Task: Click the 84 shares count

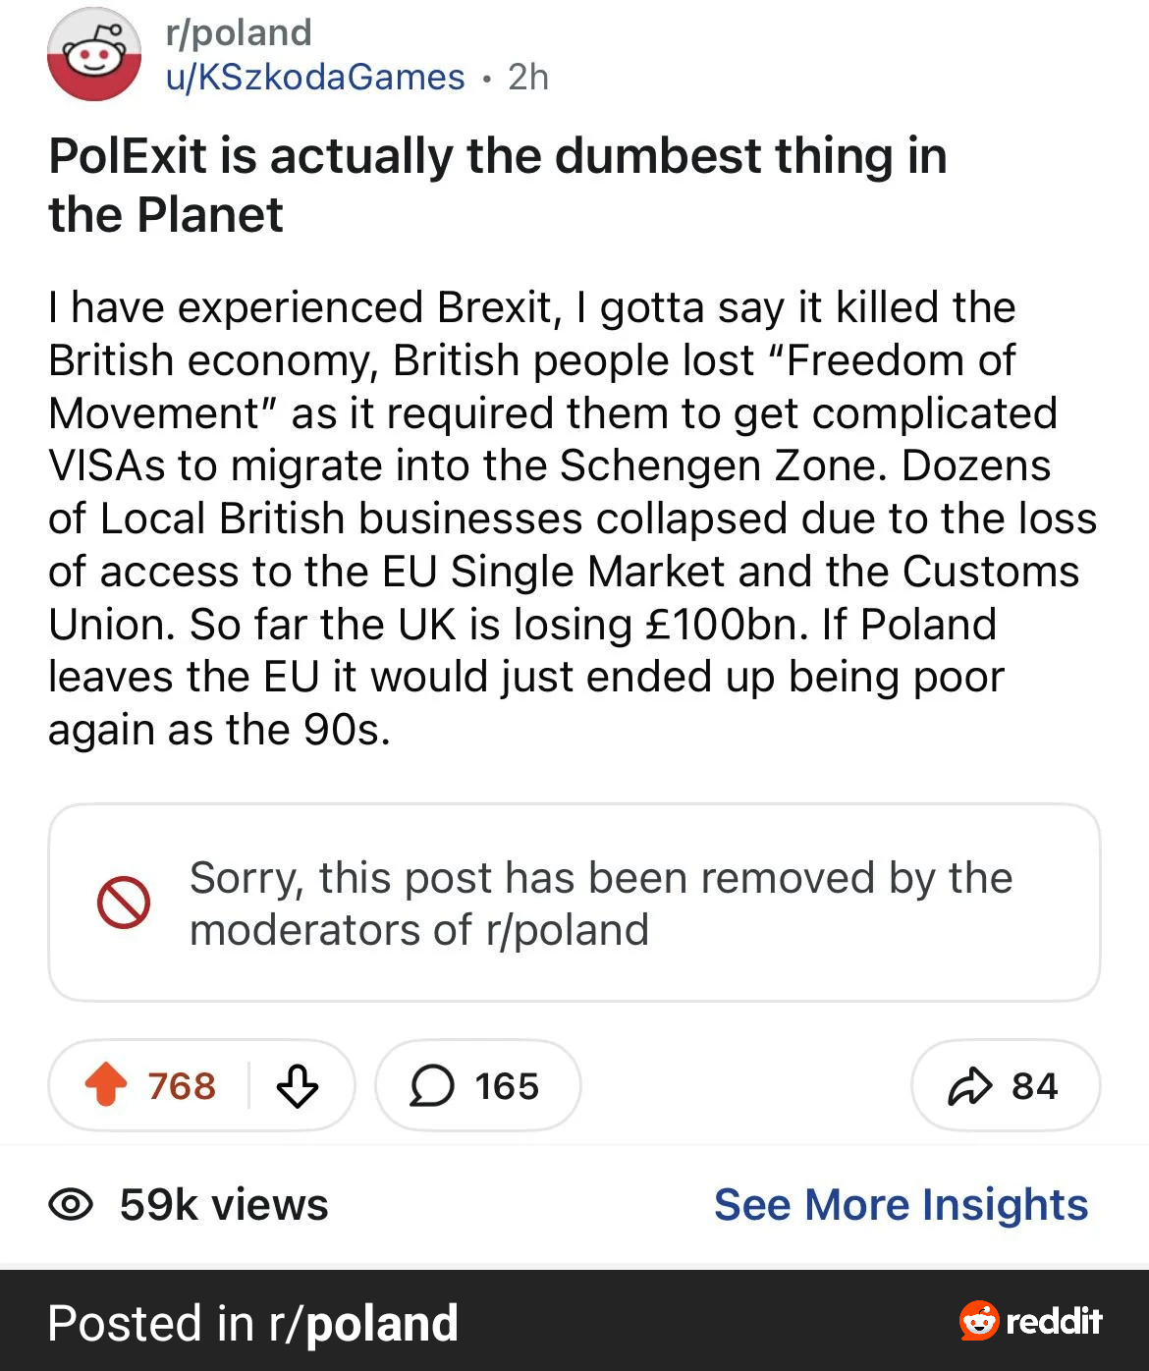Action: tap(1034, 1086)
